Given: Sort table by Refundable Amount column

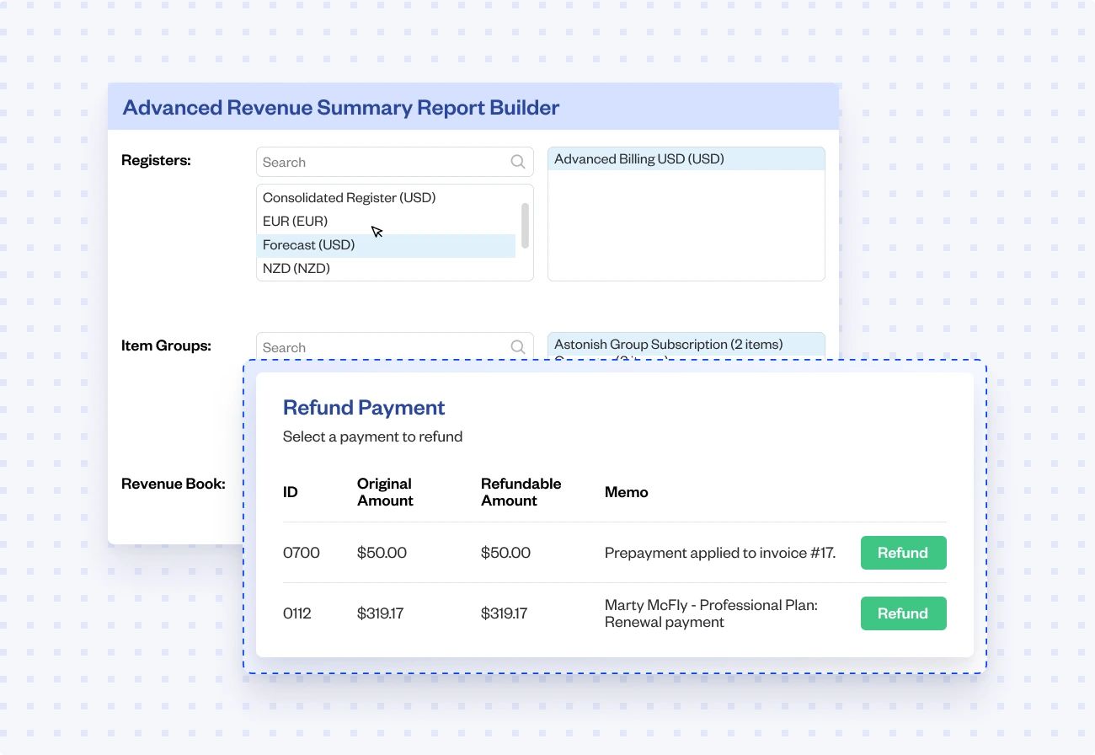Looking at the screenshot, I should click(x=521, y=491).
